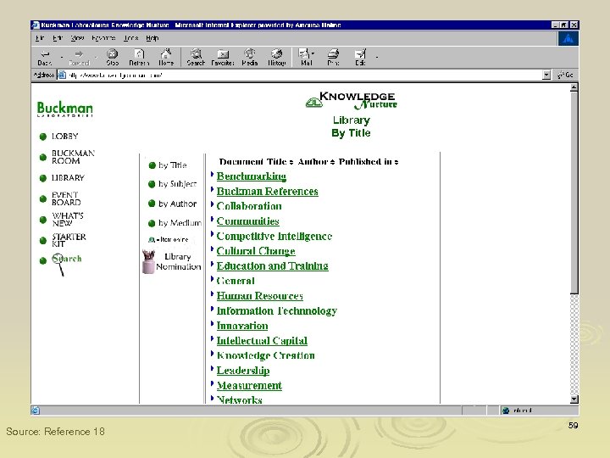Click inside the Address input field
The image size is (610, 458).
pyautogui.click(x=300, y=75)
